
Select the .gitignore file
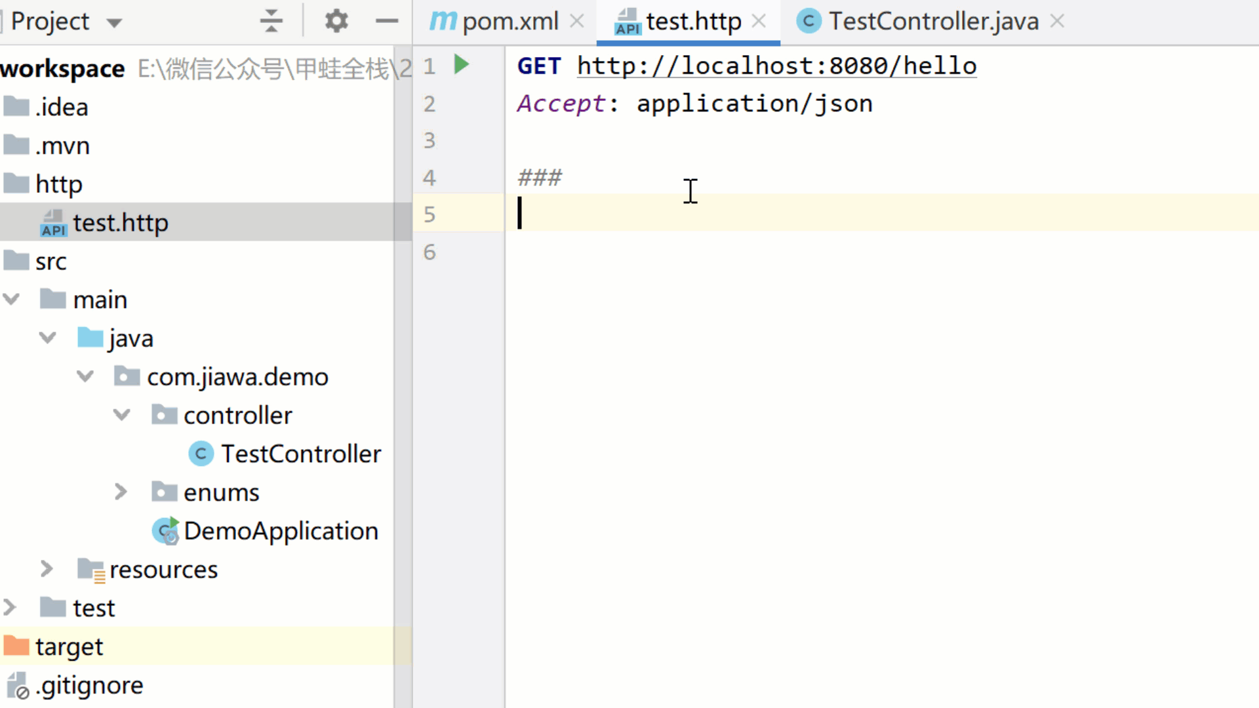point(89,685)
